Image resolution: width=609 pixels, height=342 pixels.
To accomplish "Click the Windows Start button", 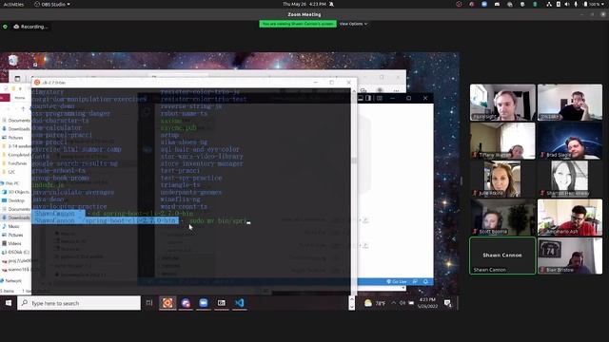I will pyautogui.click(x=9, y=303).
